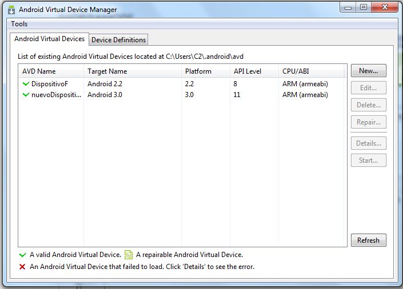403x289 pixels.
Task: Click the repairable device legend icon
Action: (129, 255)
